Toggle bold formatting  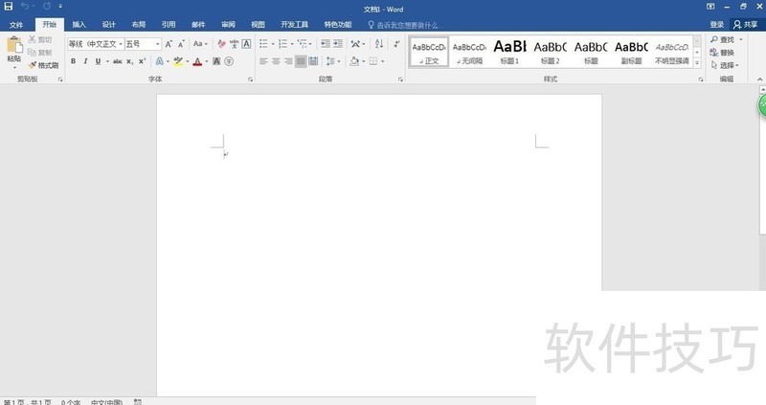pos(74,61)
